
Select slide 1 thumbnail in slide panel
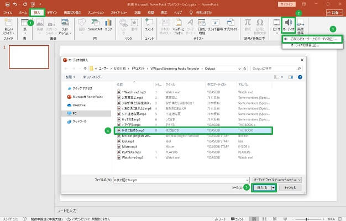[x=29, y=57]
